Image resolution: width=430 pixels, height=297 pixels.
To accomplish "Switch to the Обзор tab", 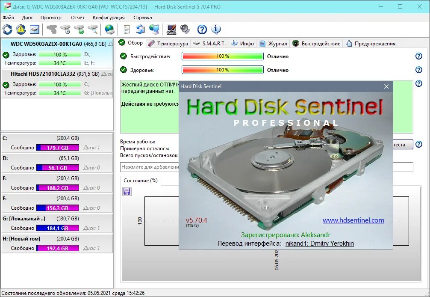I will pos(131,43).
